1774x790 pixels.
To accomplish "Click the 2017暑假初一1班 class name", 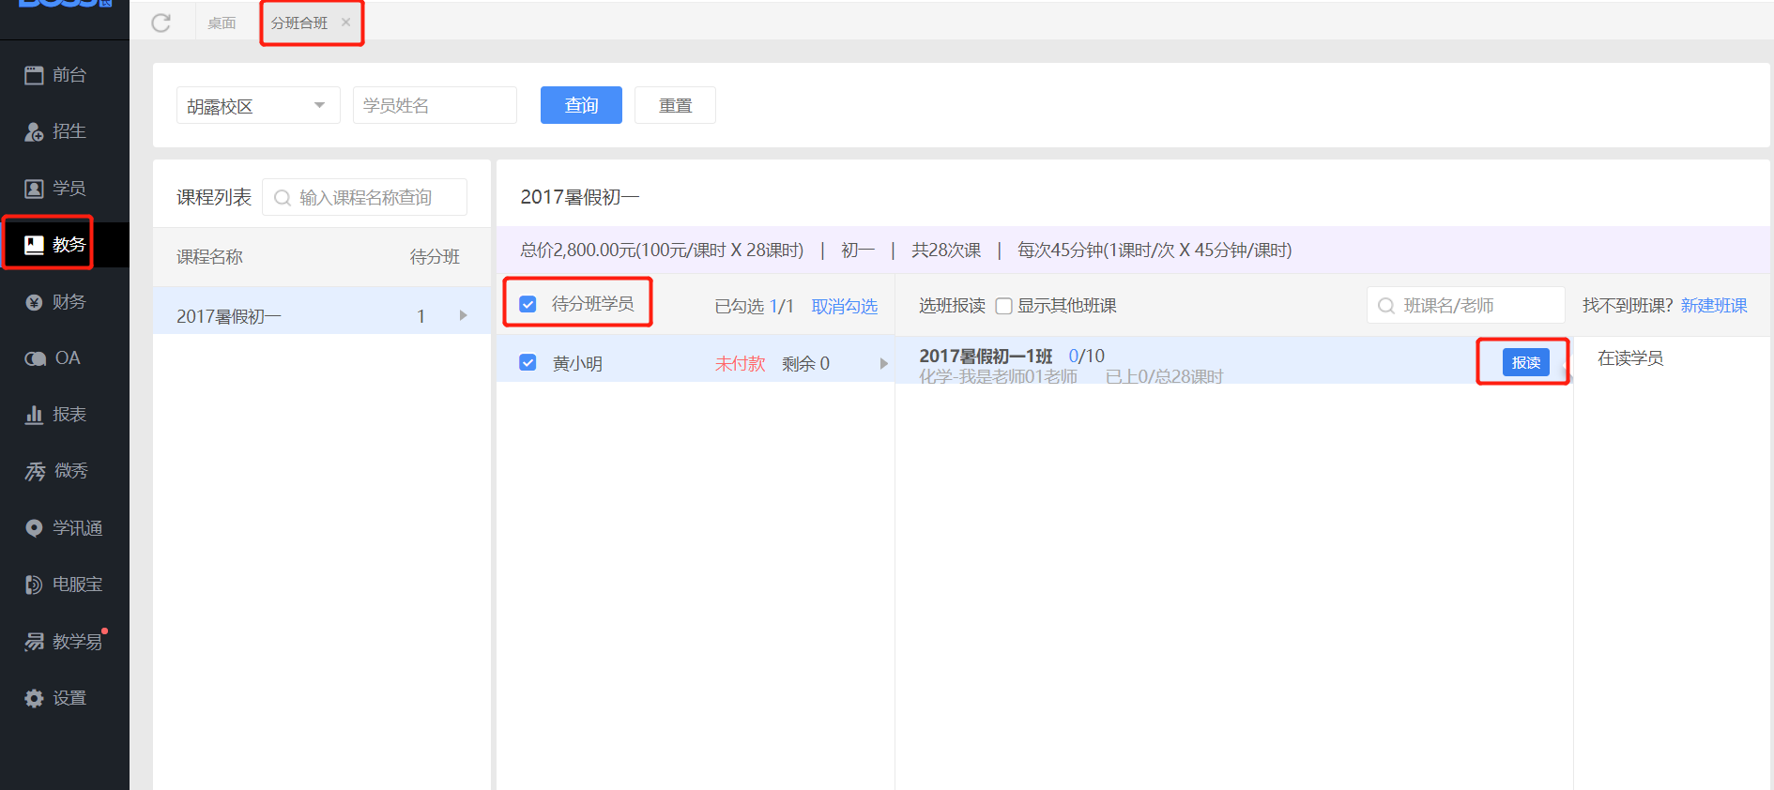I will [x=986, y=356].
